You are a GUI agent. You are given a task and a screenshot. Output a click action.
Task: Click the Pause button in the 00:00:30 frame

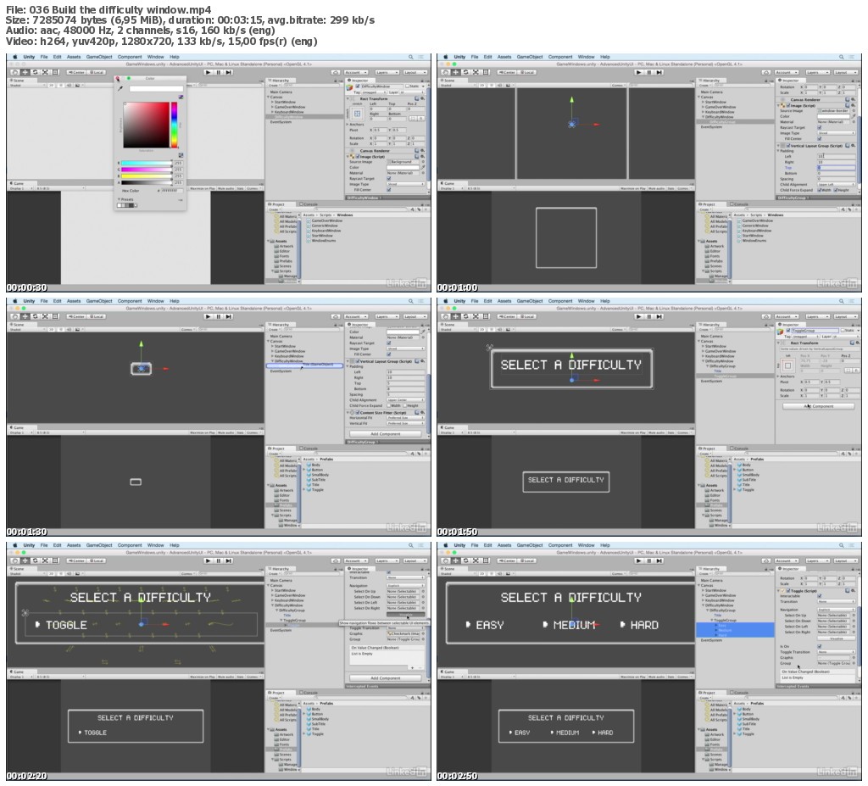(x=218, y=72)
